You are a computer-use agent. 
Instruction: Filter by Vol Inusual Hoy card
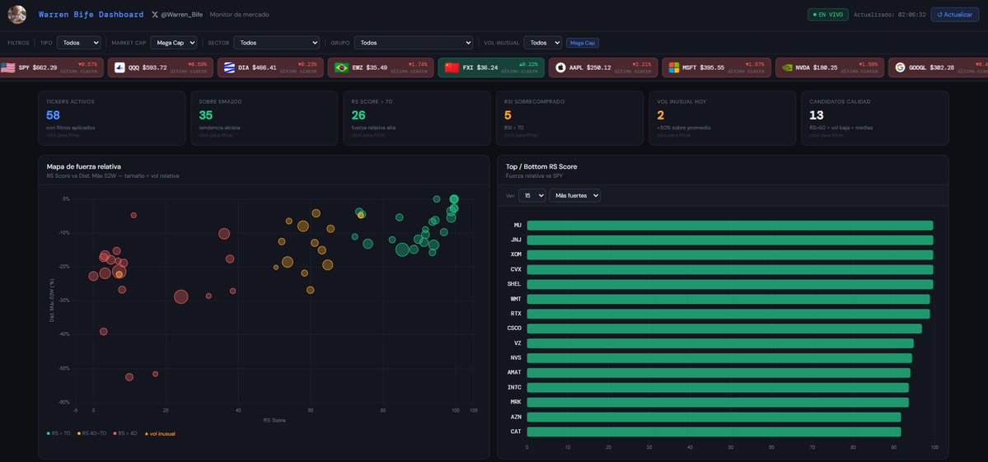(x=722, y=119)
